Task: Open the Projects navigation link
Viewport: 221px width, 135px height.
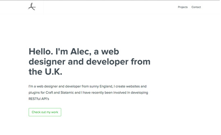Action: [x=183, y=7]
